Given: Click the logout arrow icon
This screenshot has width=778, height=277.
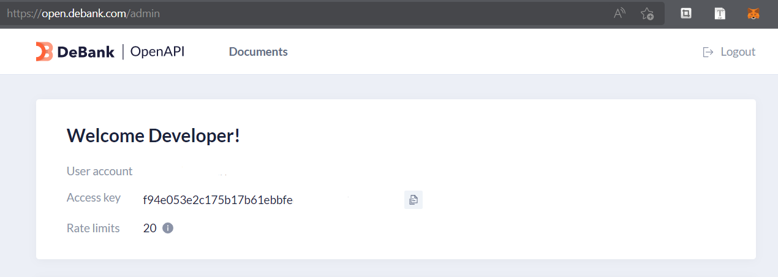Looking at the screenshot, I should tap(708, 52).
